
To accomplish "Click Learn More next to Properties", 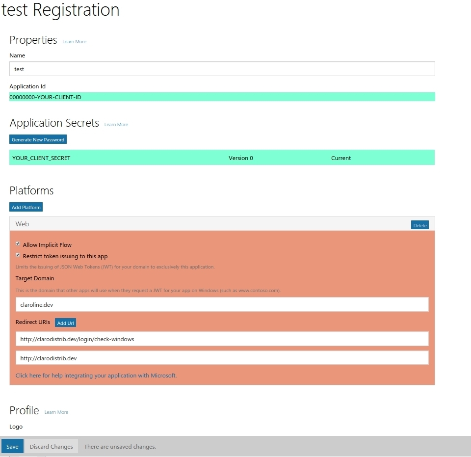I will coord(74,42).
